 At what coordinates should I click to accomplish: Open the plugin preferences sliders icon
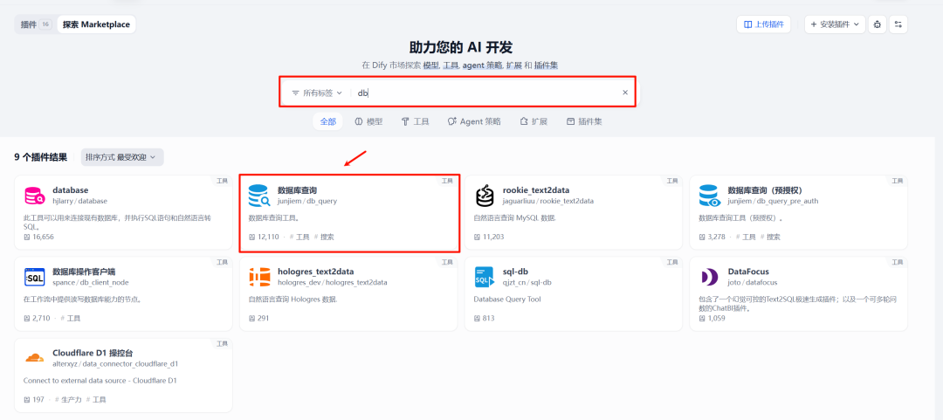(x=898, y=24)
